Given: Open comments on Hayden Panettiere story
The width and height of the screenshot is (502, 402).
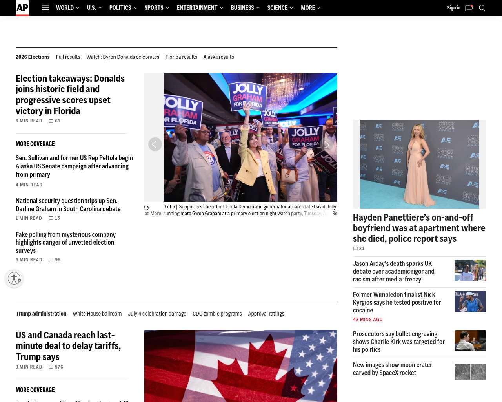Looking at the screenshot, I should point(358,249).
